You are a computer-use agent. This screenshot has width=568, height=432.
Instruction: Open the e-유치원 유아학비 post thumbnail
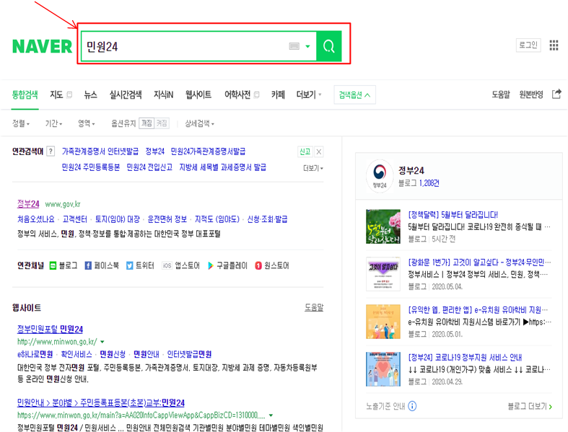(x=383, y=322)
